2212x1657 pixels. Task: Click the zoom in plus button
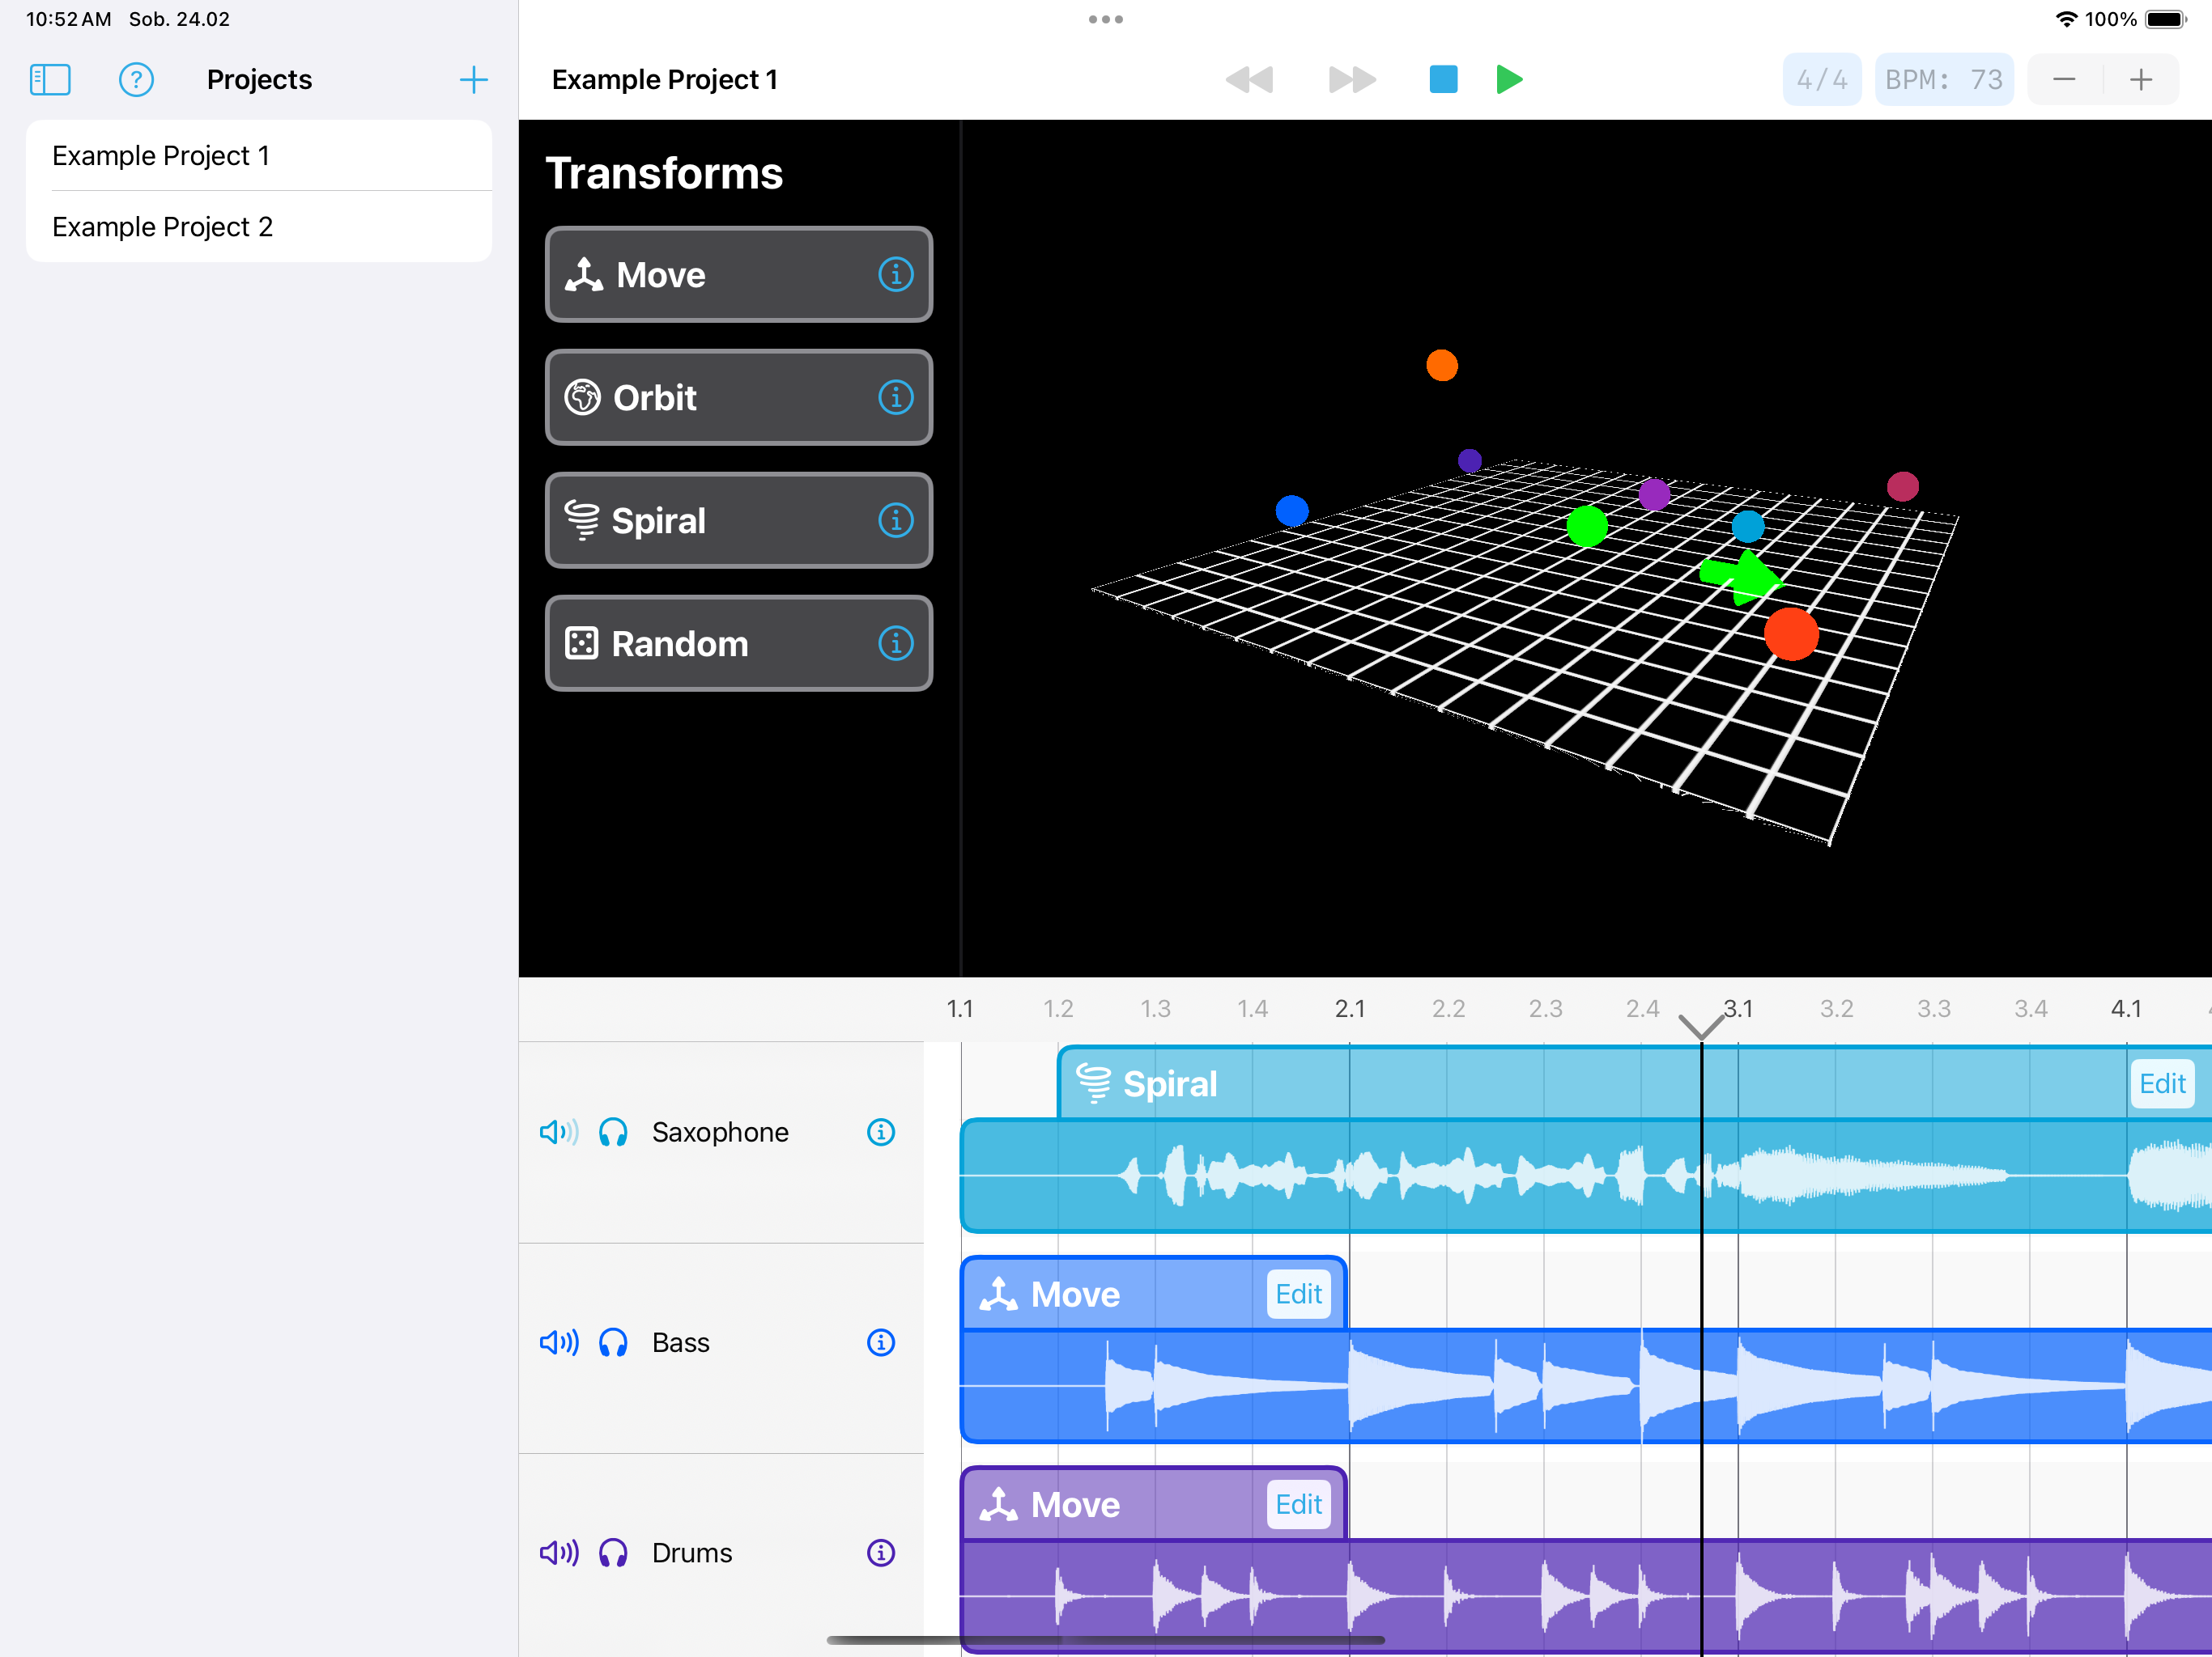pyautogui.click(x=2140, y=79)
